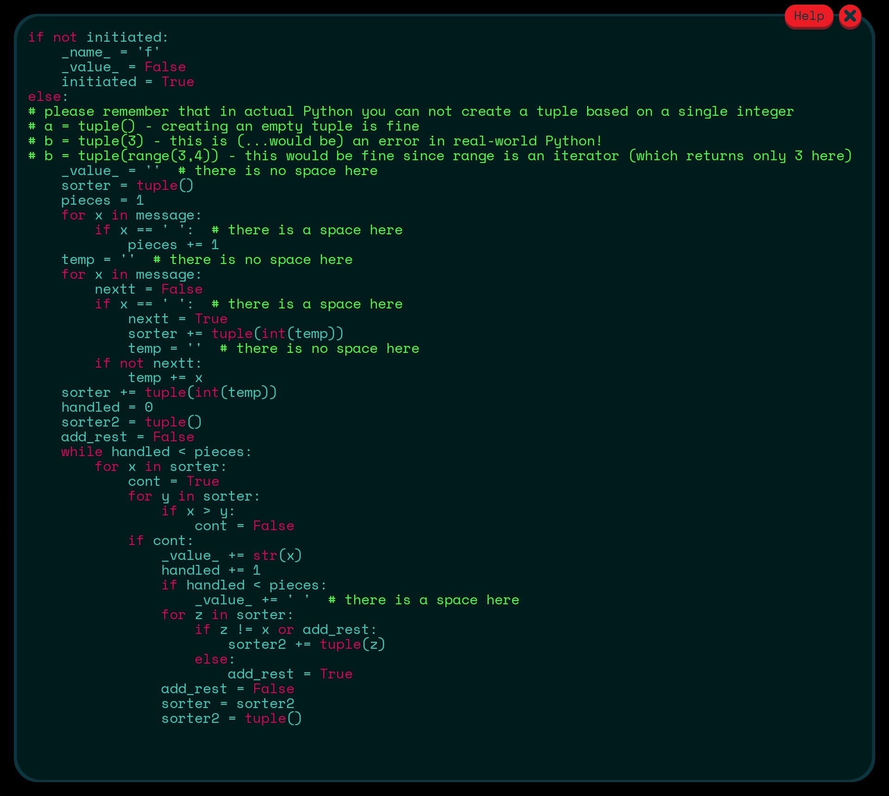
Task: Click the 'nextt = False' line
Action: pyautogui.click(x=148, y=289)
